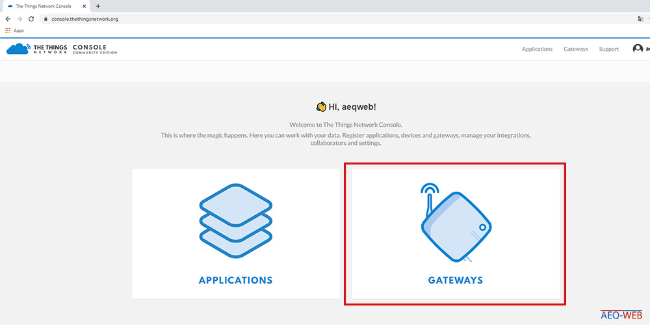This screenshot has width=650, height=325.
Task: Click the 'Hi, aeqweb!' greeting heading
Action: [346, 107]
